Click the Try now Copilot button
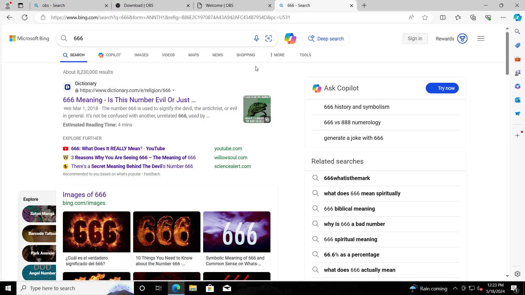Image resolution: width=525 pixels, height=295 pixels. tap(442, 88)
